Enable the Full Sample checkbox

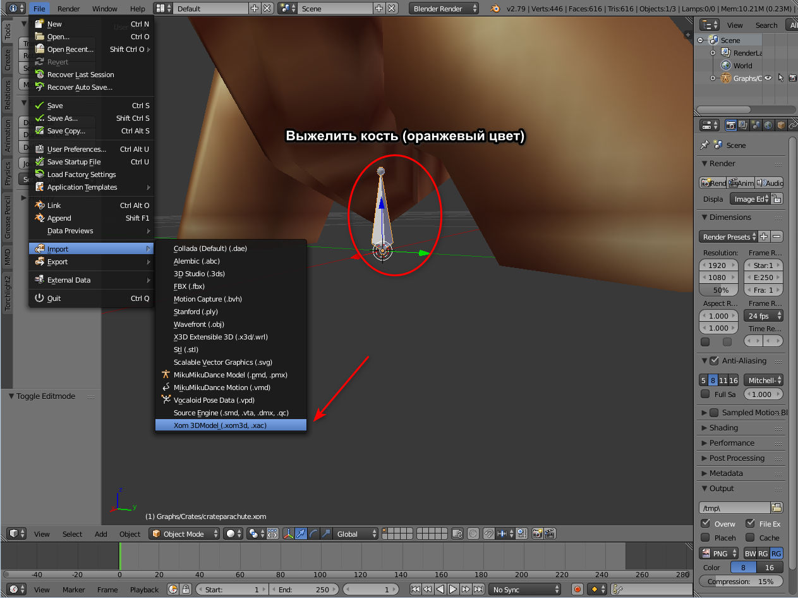click(x=705, y=394)
